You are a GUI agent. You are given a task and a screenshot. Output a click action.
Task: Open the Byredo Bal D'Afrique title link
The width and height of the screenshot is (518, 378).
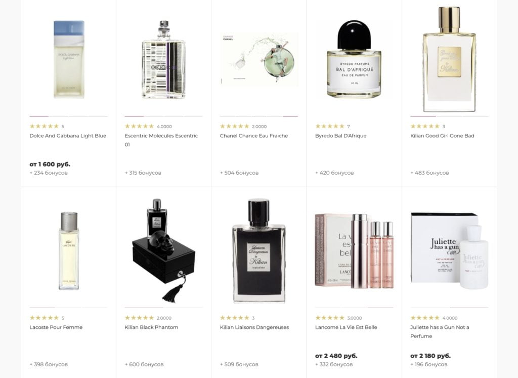click(340, 136)
